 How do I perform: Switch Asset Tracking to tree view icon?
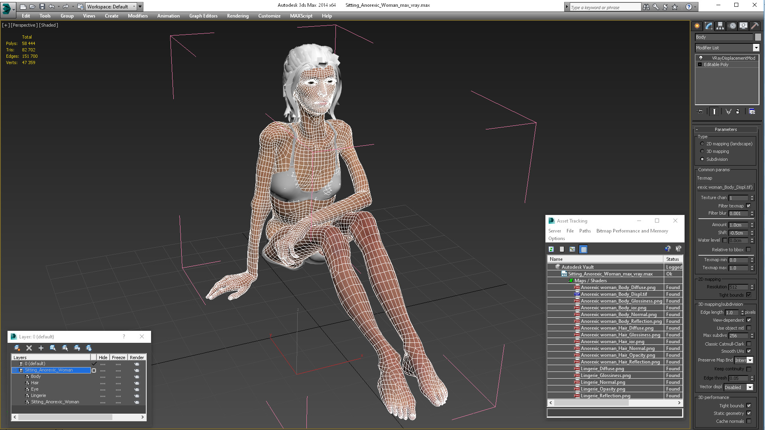click(x=573, y=249)
